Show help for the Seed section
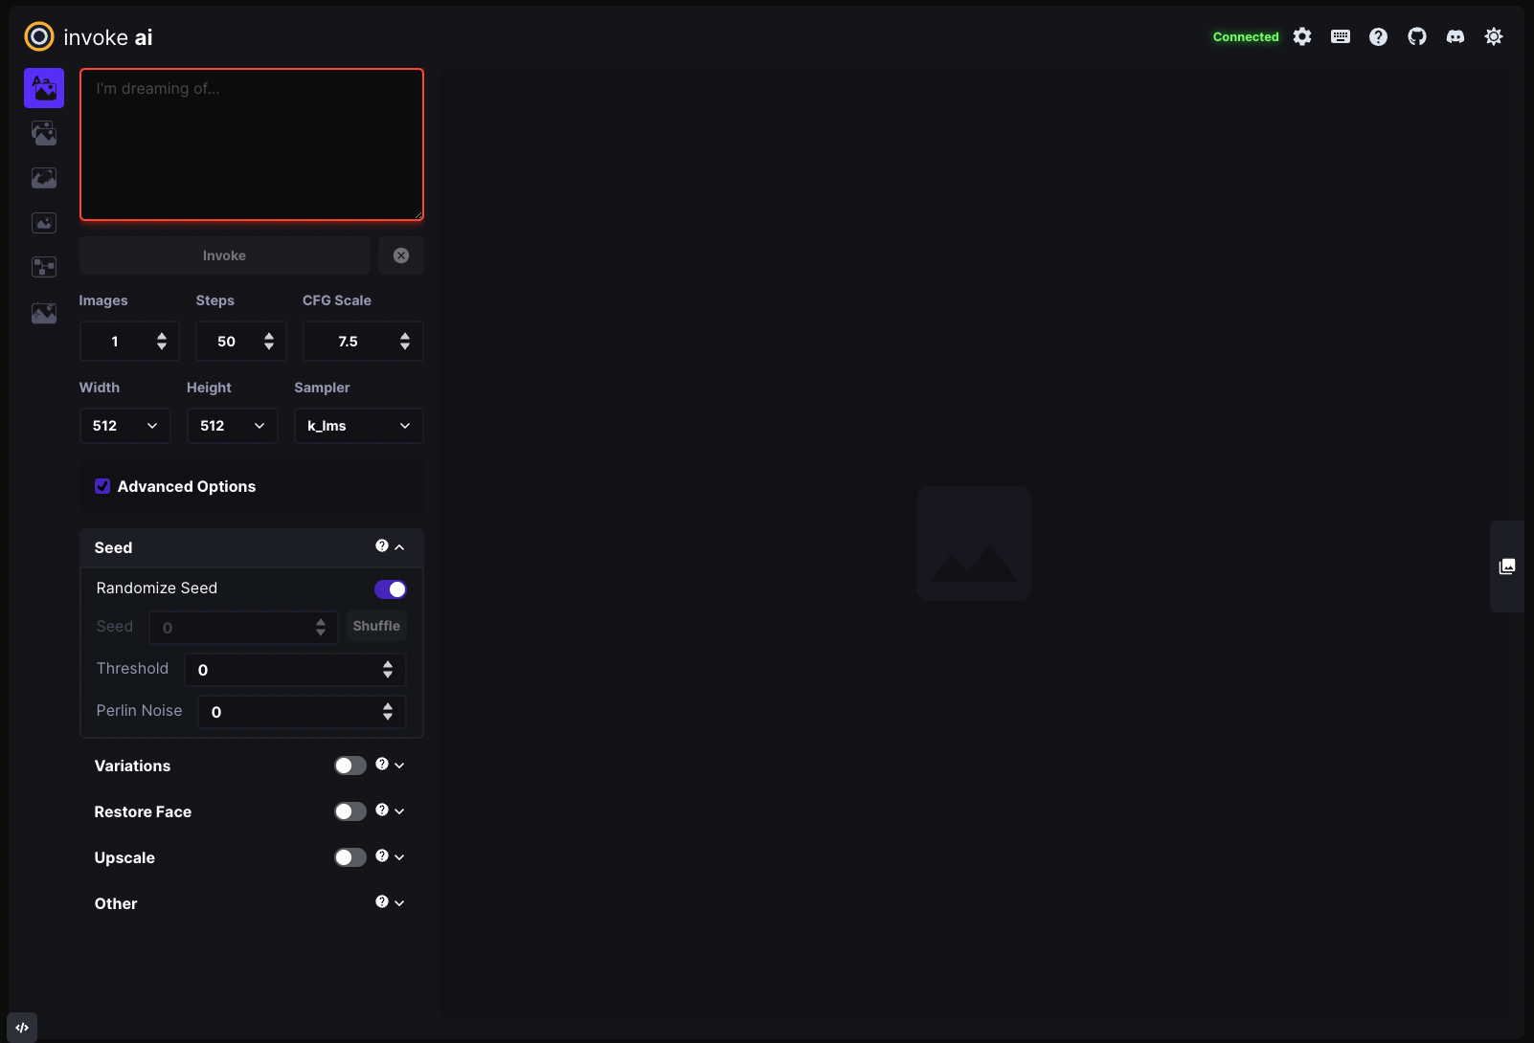The width and height of the screenshot is (1534, 1043). coord(382,545)
